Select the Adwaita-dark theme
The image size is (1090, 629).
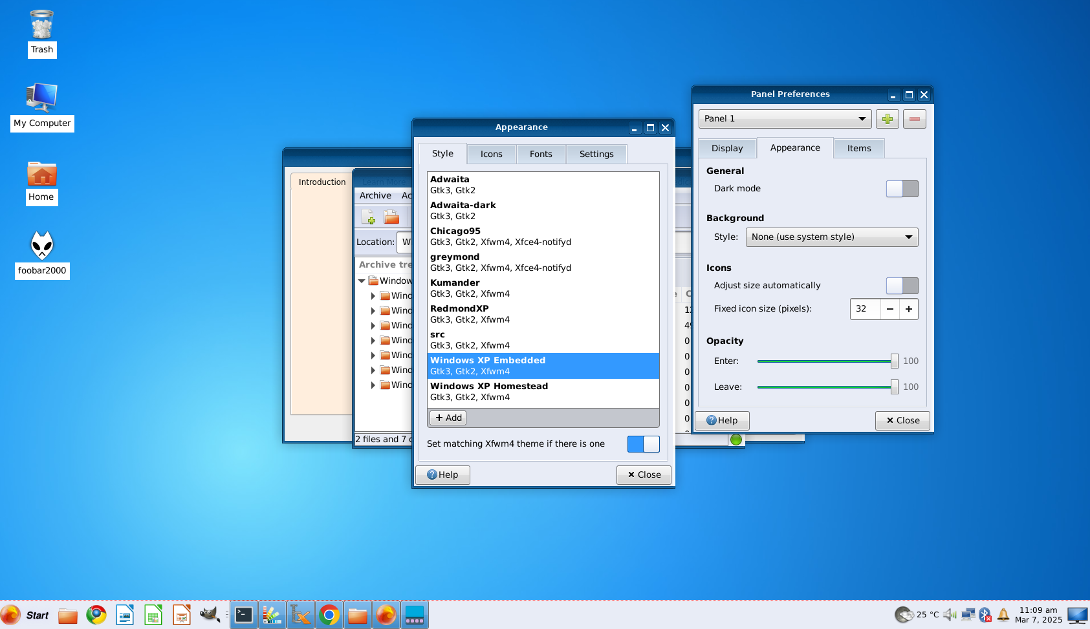pos(543,211)
